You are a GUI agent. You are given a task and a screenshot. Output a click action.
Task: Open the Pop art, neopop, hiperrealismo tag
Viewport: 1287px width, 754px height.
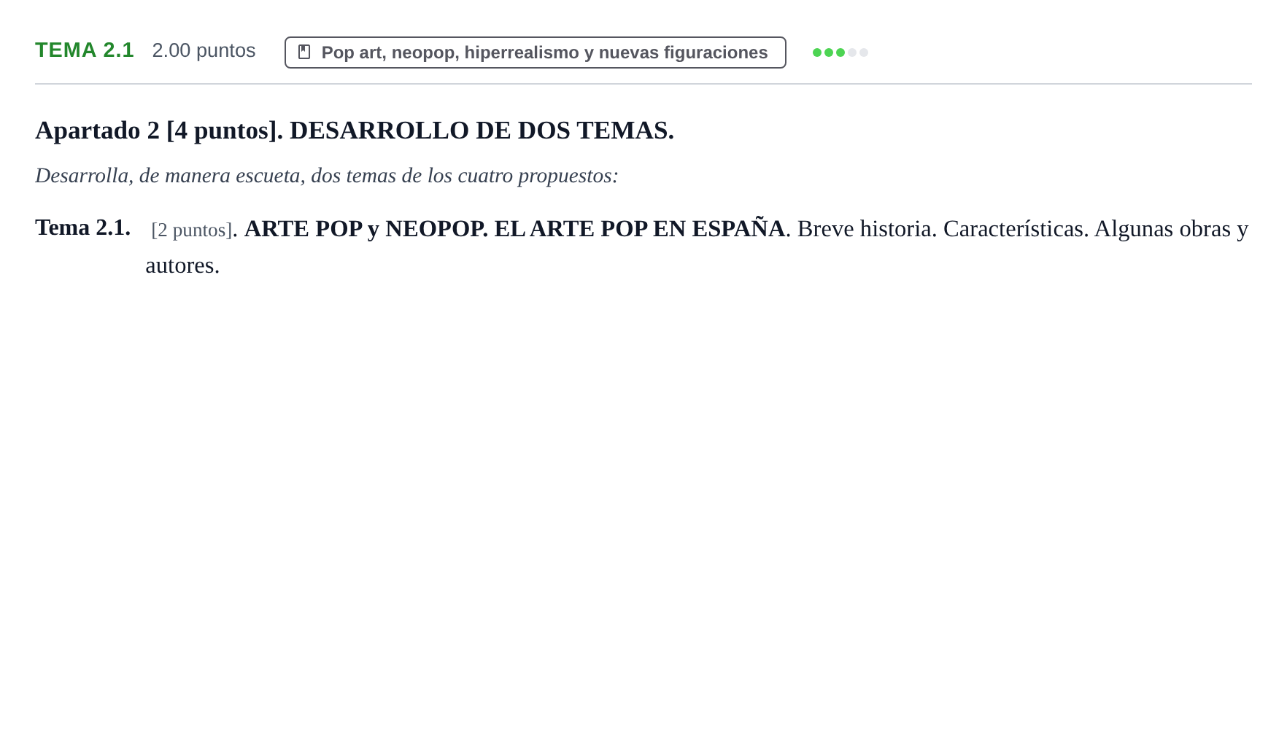pyautogui.click(x=535, y=53)
